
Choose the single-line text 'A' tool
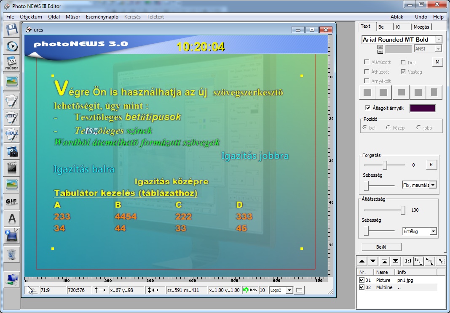(x=12, y=218)
